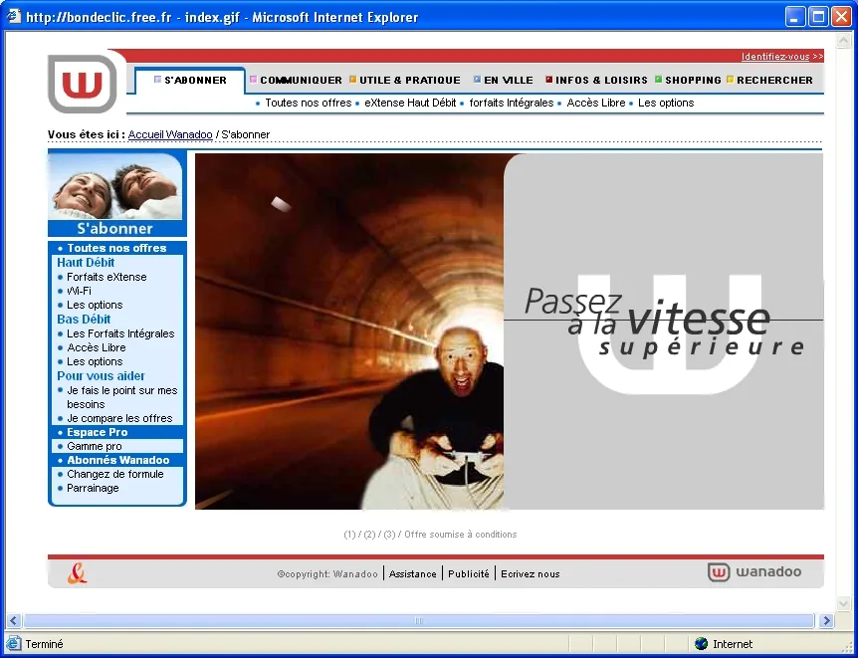Viewport: 858px width, 658px height.
Task: Open Assistance footer link
Action: (413, 573)
